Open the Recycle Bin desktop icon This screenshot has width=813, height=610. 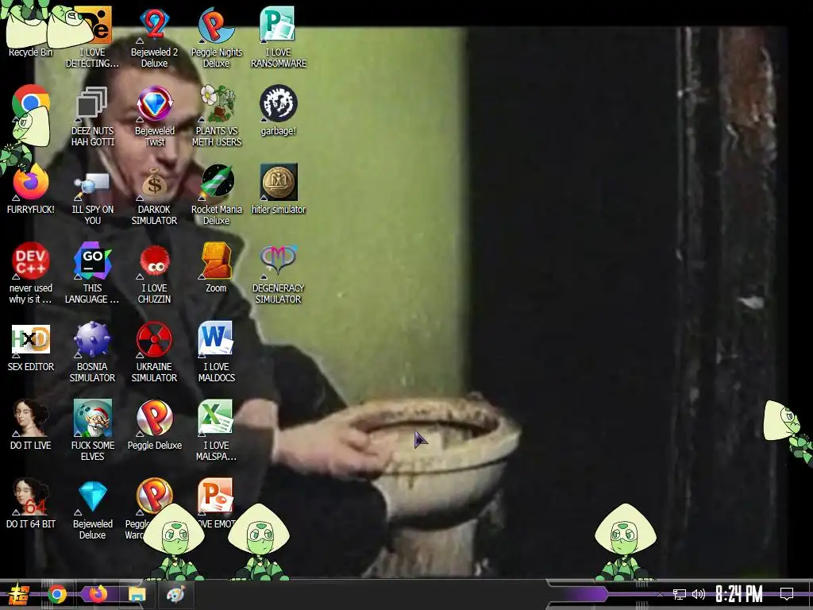click(x=30, y=31)
